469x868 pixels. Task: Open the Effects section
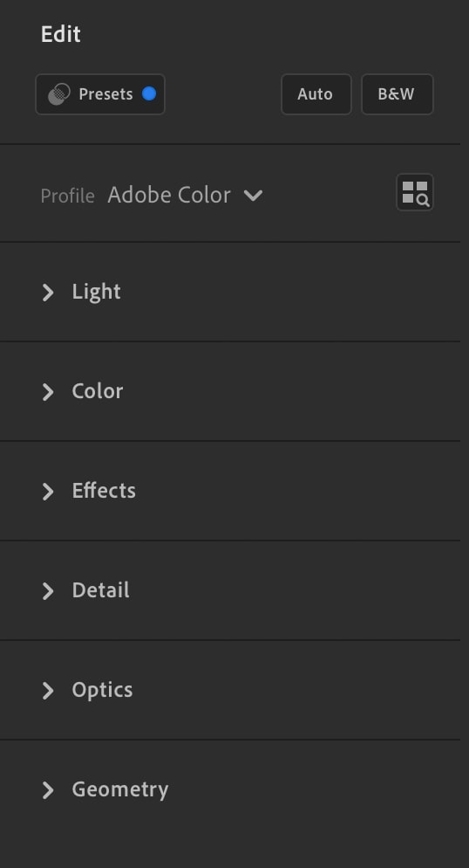tap(230, 491)
